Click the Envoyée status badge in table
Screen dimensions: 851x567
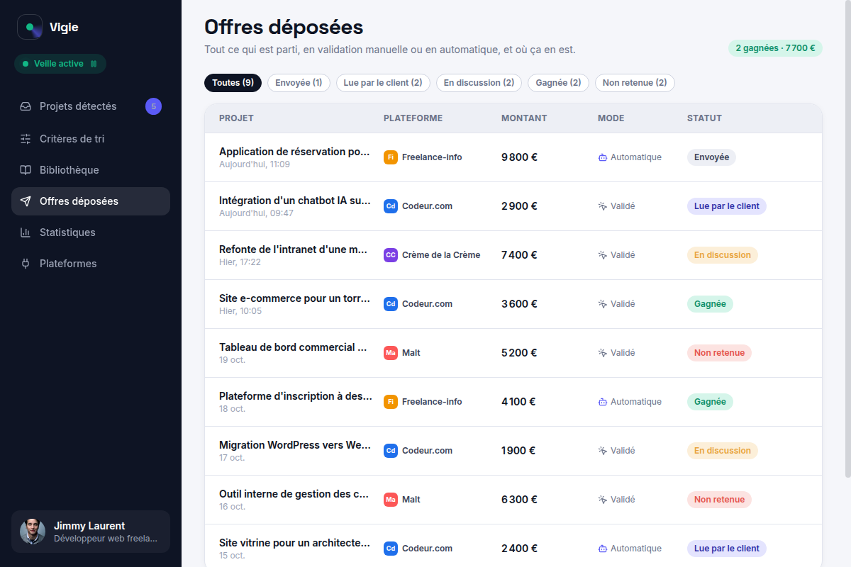click(x=711, y=157)
